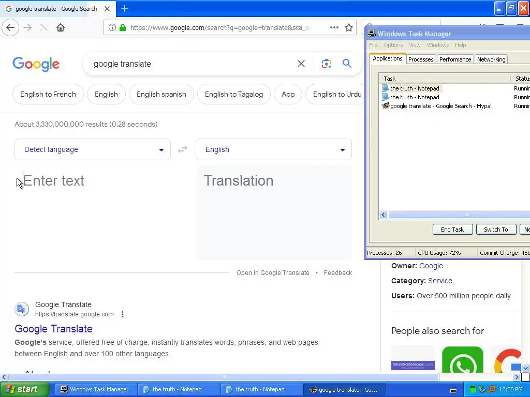Clear the Google search box text
Viewport: 530px width, 397px height.
point(301,64)
